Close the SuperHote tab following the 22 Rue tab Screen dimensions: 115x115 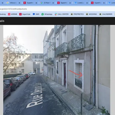coord(70,3)
